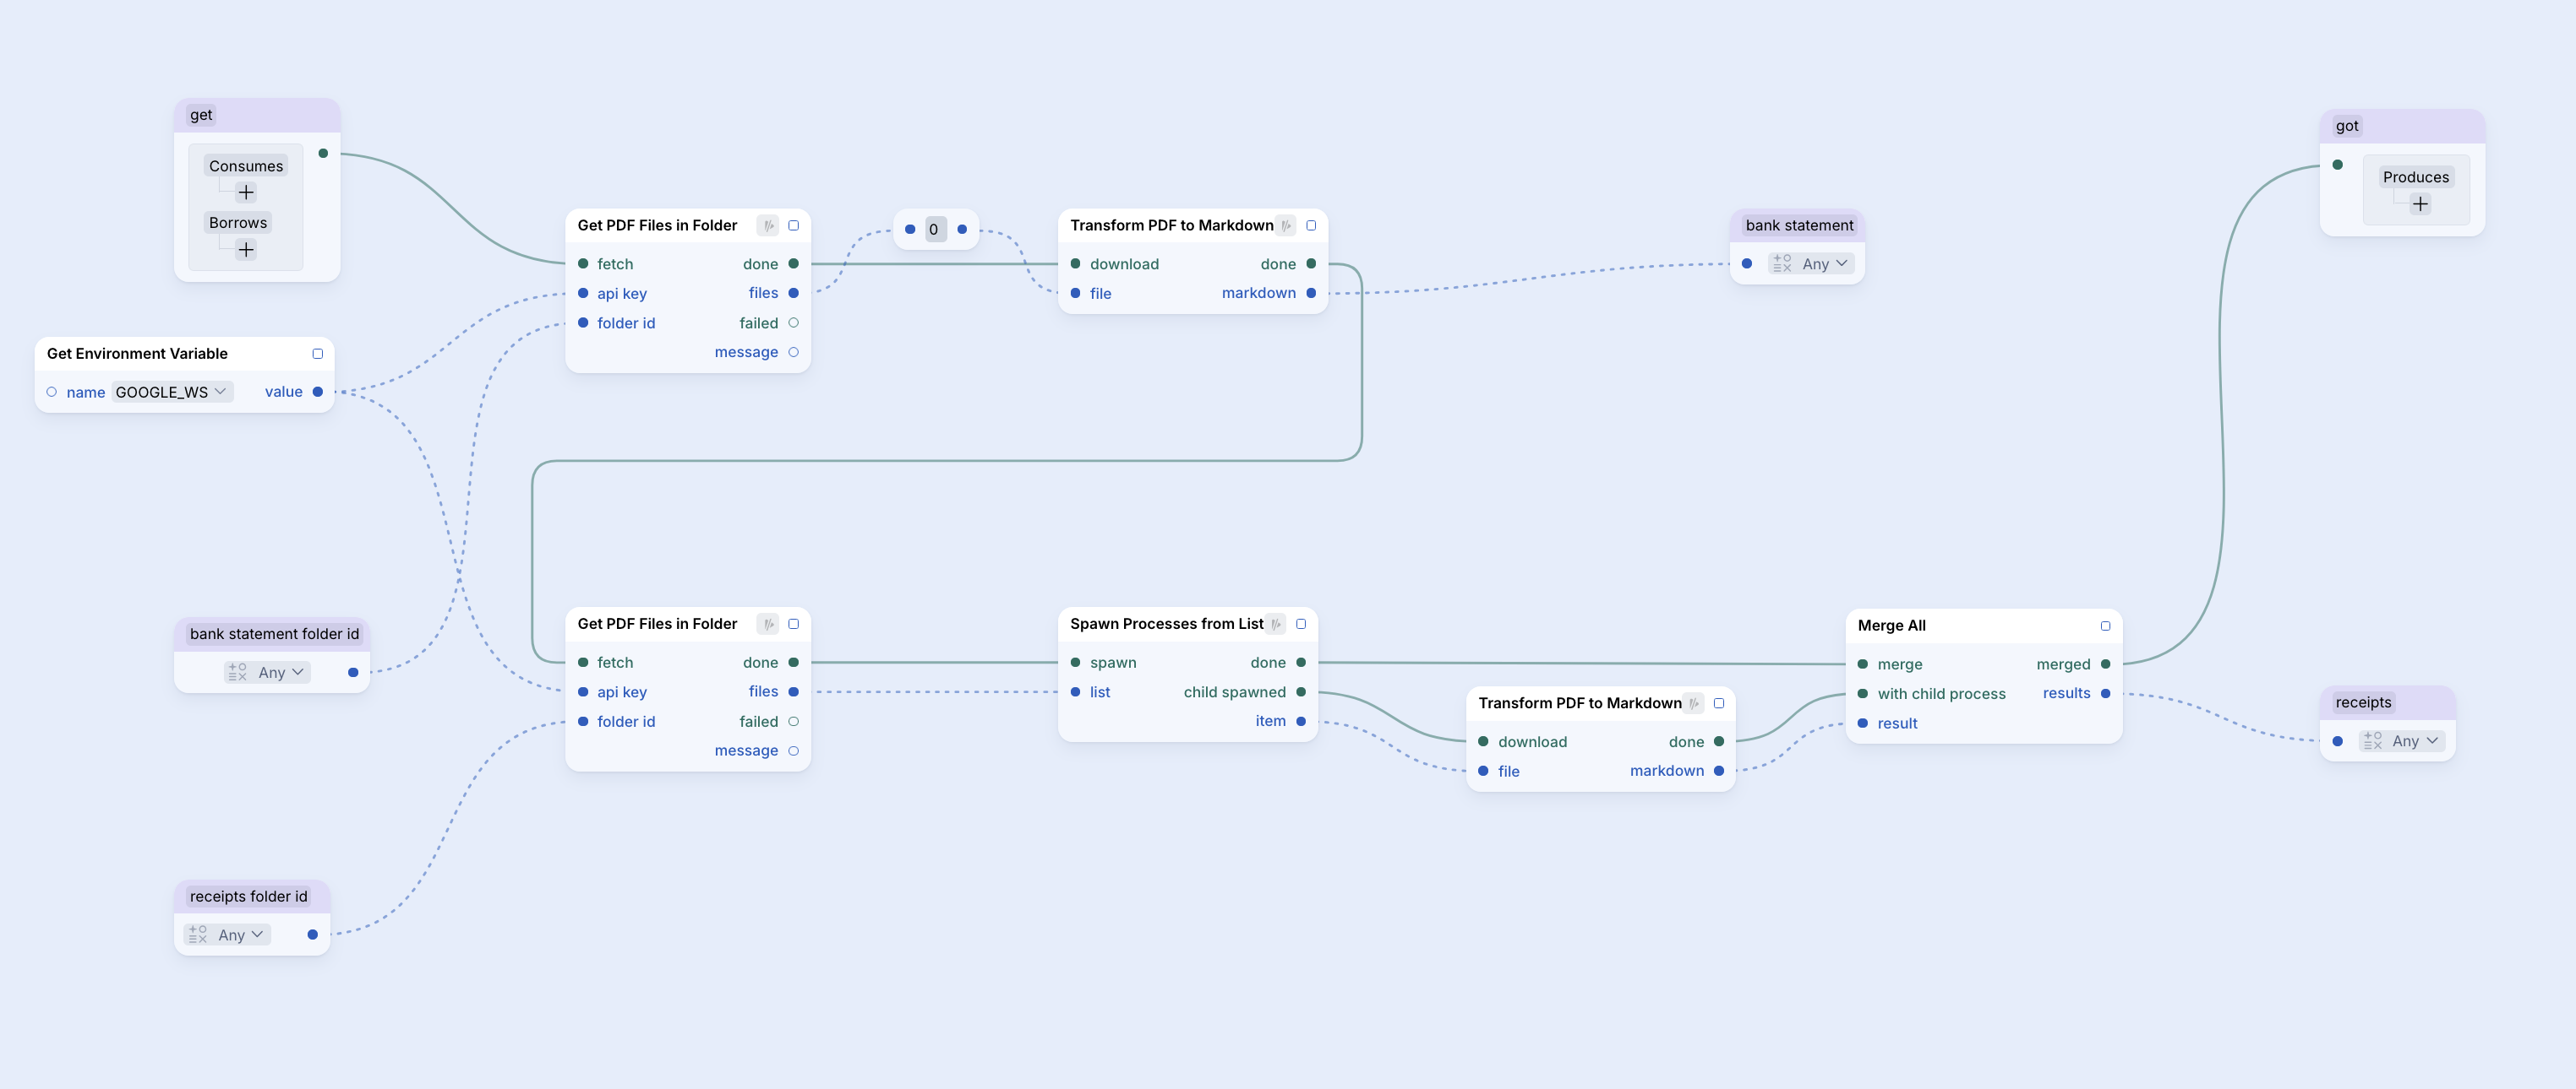Click code icon on top Transform PDF to Markdown
Image resolution: width=2576 pixels, height=1089 pixels.
[1286, 225]
